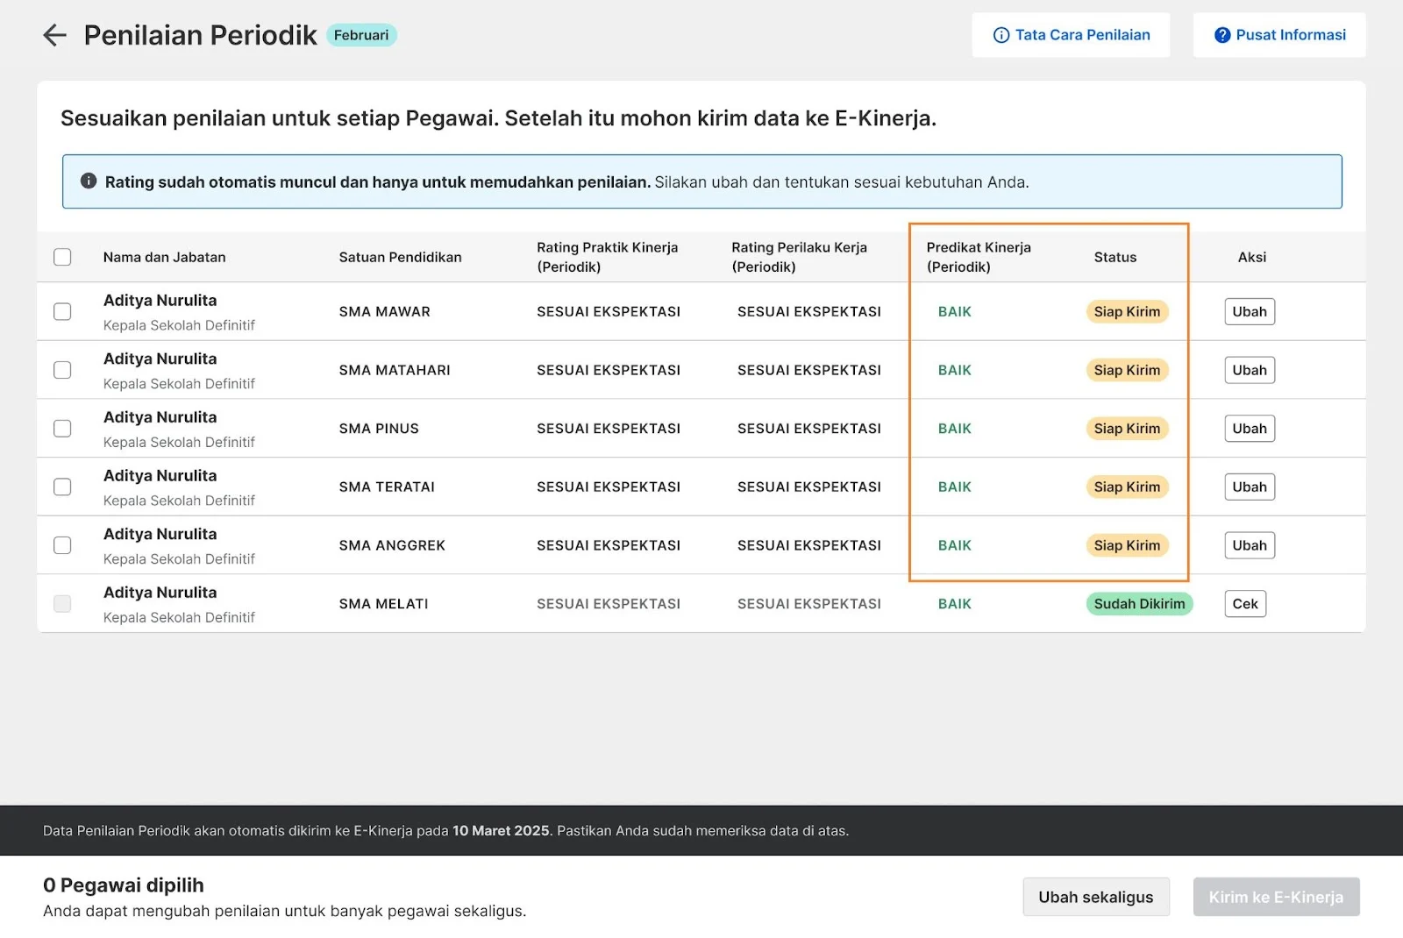Click the Kirim ke E-Kinerja button
Image resolution: width=1403 pixels, height=938 pixels.
pyautogui.click(x=1276, y=897)
